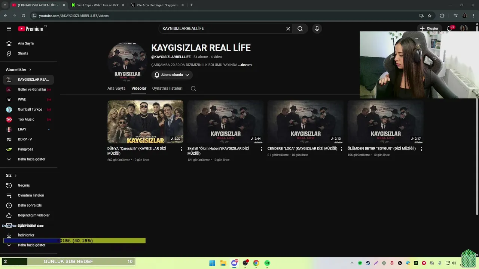The height and width of the screenshot is (269, 479).
Task: Open Geçmiş history in sidebar
Action: [28, 185]
